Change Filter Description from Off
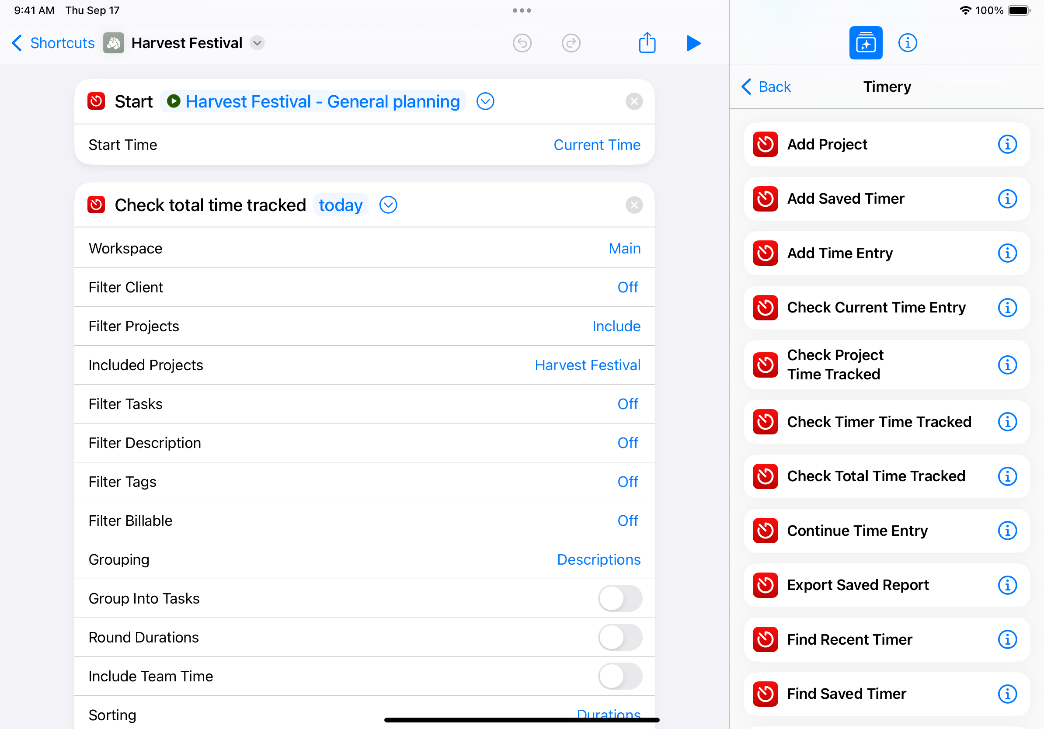This screenshot has width=1044, height=729. (627, 443)
